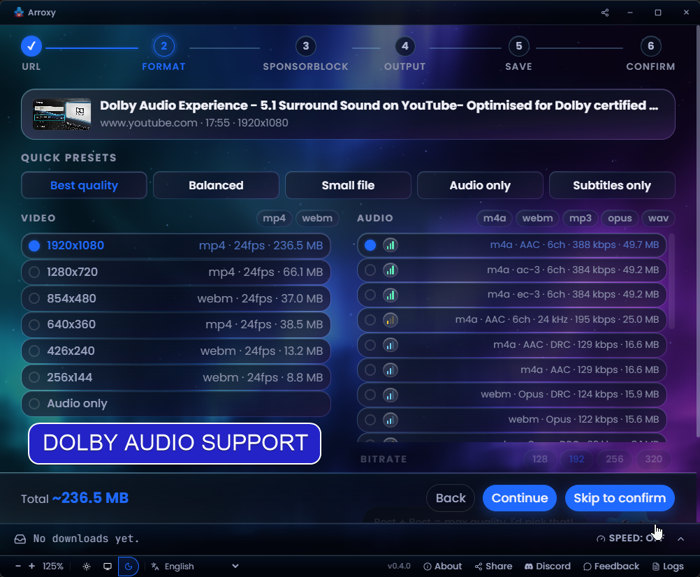This screenshot has width=700, height=577.
Task: Filter audio by m4a
Action: coord(495,218)
